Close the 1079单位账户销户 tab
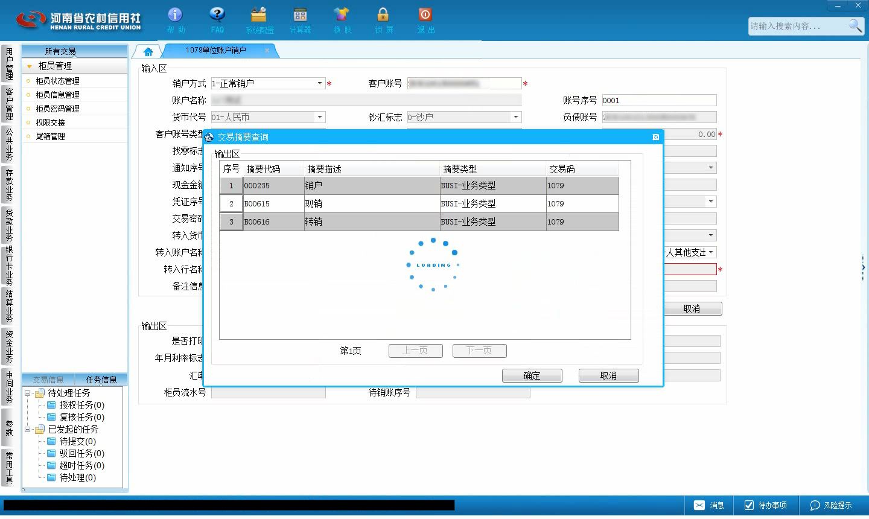The width and height of the screenshot is (869, 519). [267, 51]
